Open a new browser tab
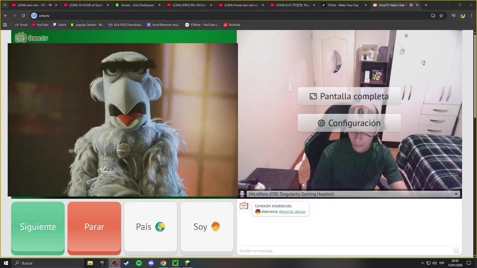 (426, 5)
